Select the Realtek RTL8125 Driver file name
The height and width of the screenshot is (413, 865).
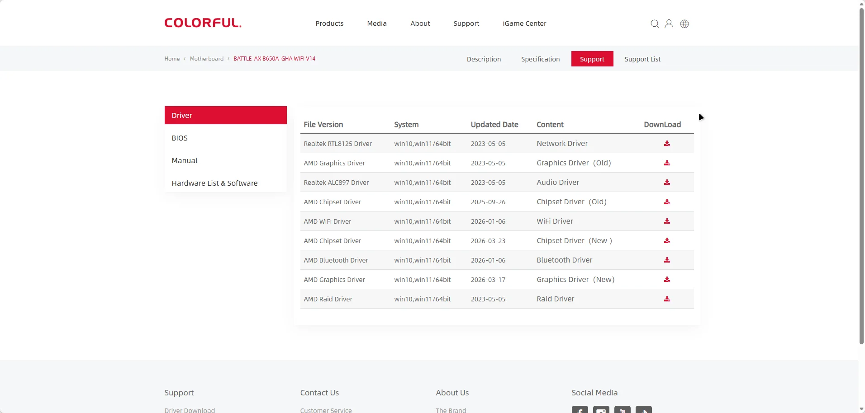coord(337,144)
